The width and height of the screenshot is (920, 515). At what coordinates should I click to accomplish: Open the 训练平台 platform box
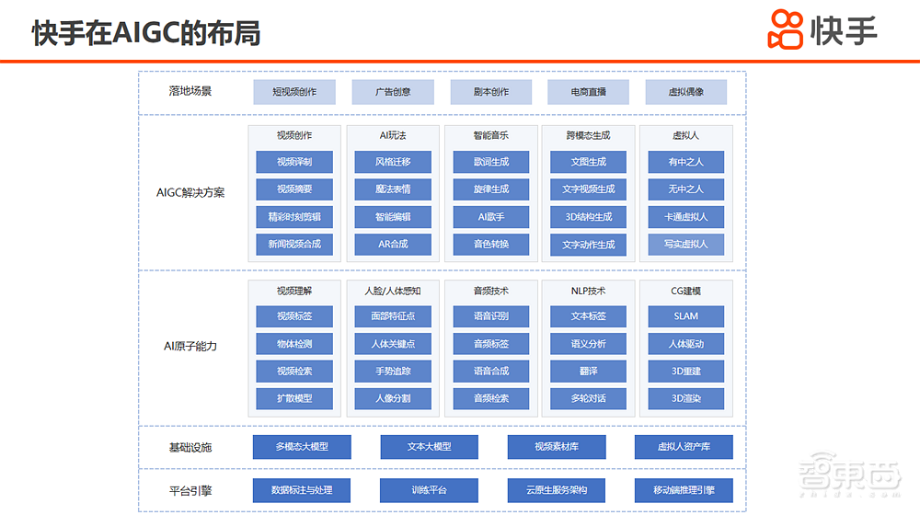pyautogui.click(x=429, y=490)
